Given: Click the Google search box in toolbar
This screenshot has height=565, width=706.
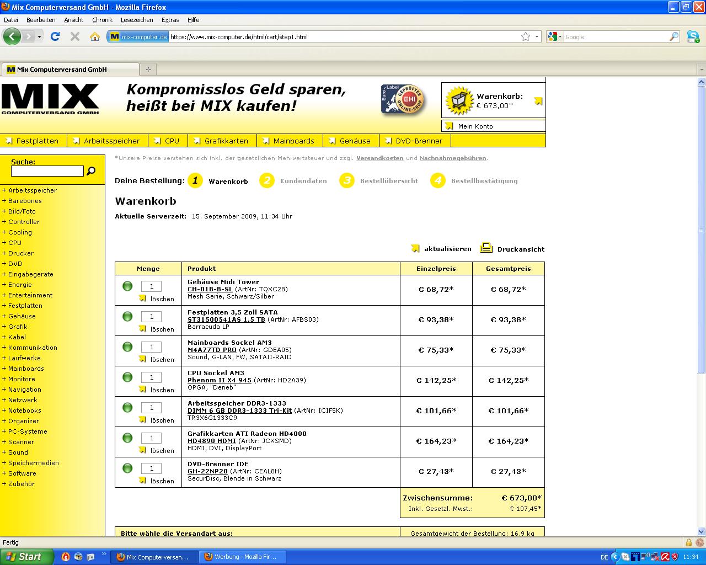Looking at the screenshot, I should click(616, 36).
